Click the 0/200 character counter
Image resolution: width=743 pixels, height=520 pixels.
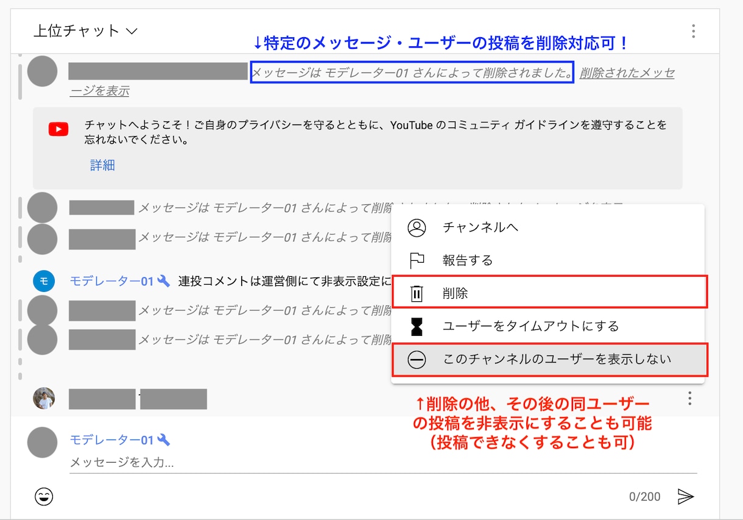click(644, 497)
